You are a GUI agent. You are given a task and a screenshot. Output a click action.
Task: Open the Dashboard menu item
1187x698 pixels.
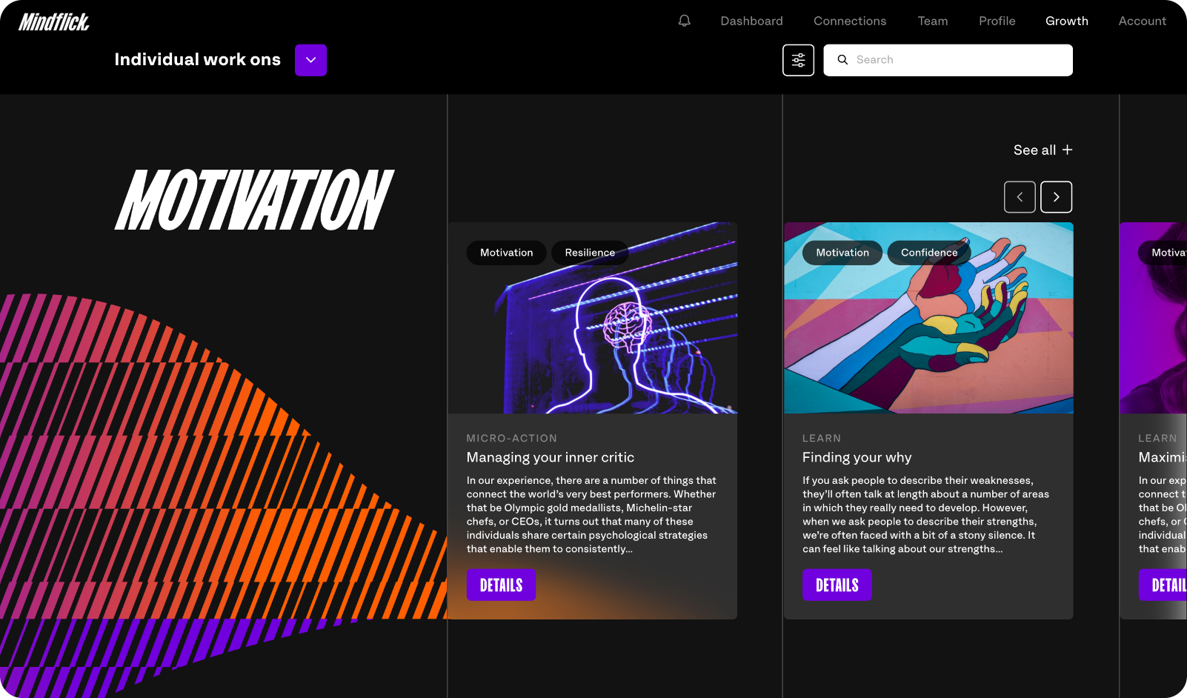[x=751, y=21]
